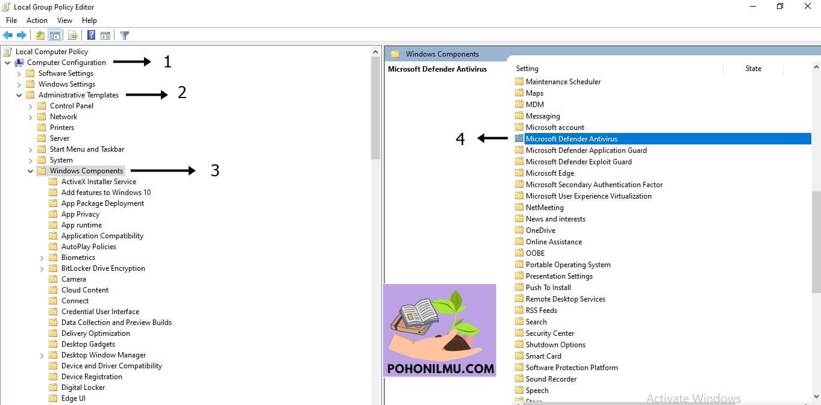Expand the Control Panel tree node
Image resolution: width=821 pixels, height=405 pixels.
31,107
